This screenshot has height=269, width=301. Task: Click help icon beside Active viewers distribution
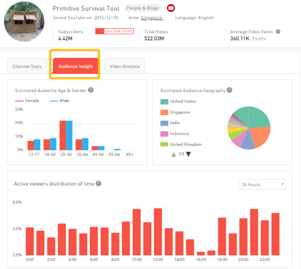[98, 183]
